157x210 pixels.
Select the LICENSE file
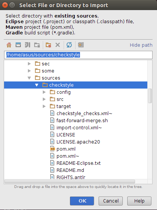[x=66, y=135]
